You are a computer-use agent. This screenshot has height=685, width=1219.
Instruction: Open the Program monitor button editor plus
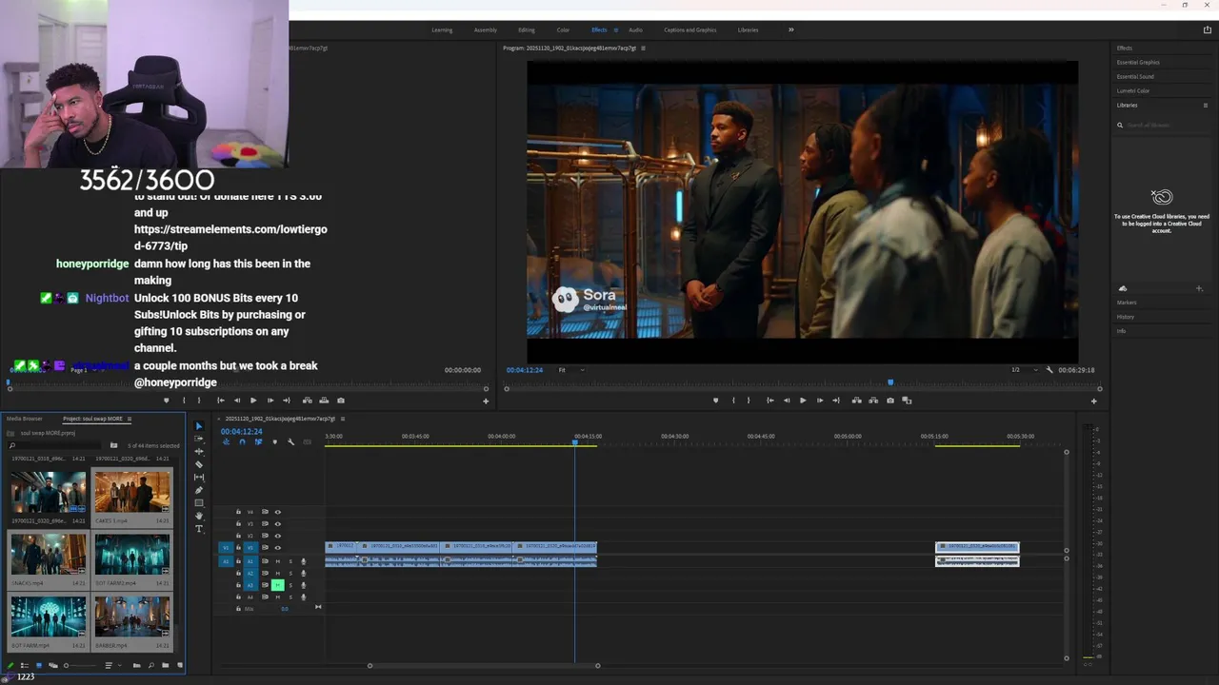tap(1093, 401)
